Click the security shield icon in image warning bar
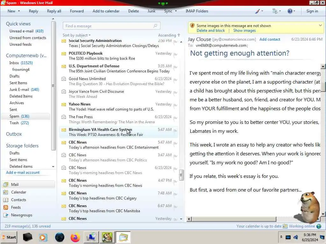 (x=192, y=25)
